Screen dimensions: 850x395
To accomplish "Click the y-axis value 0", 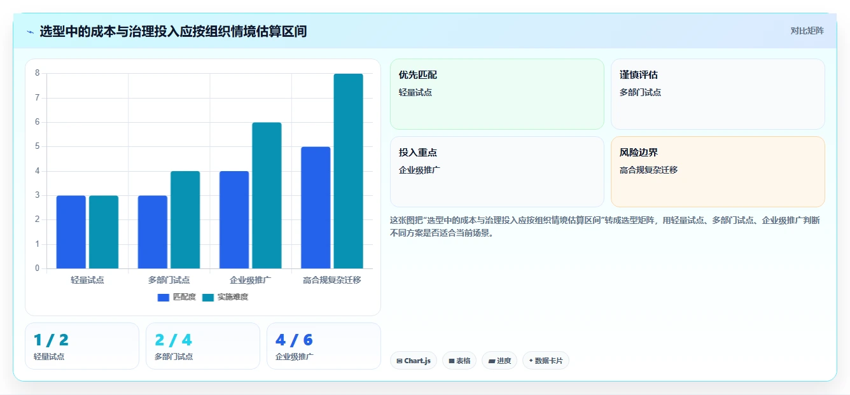I will [x=38, y=268].
